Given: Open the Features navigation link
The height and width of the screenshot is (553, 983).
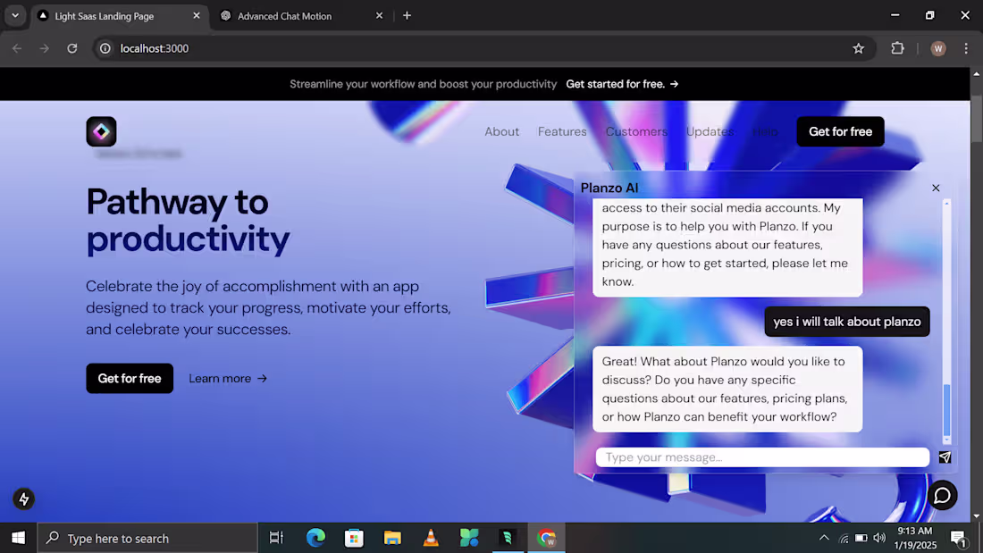Looking at the screenshot, I should (562, 131).
